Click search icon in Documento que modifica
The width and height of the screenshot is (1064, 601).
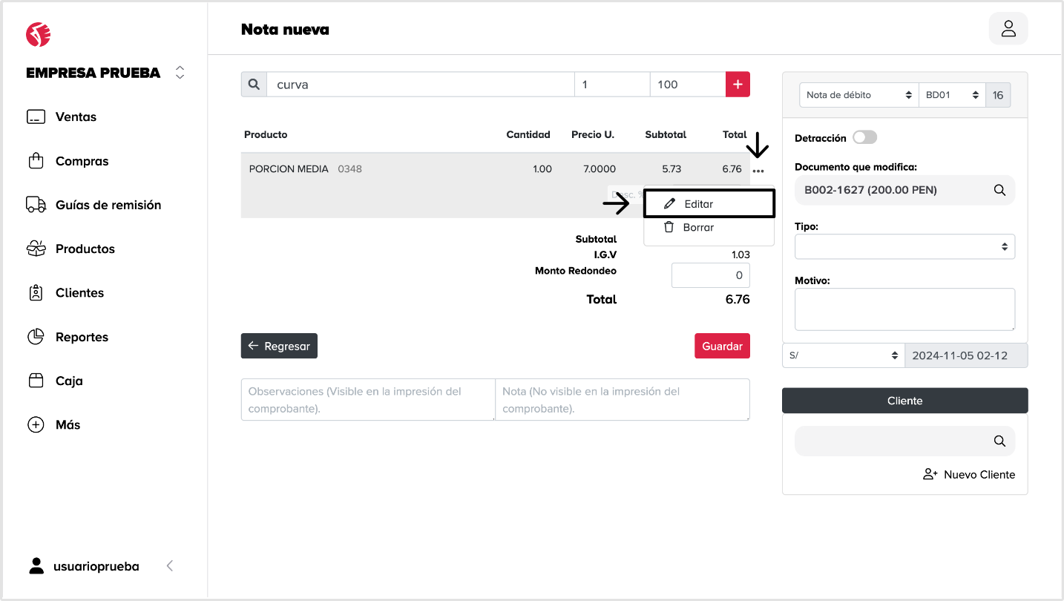coord(999,190)
